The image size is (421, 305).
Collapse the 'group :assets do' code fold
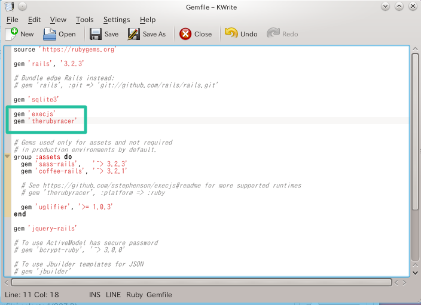[x=7, y=156]
